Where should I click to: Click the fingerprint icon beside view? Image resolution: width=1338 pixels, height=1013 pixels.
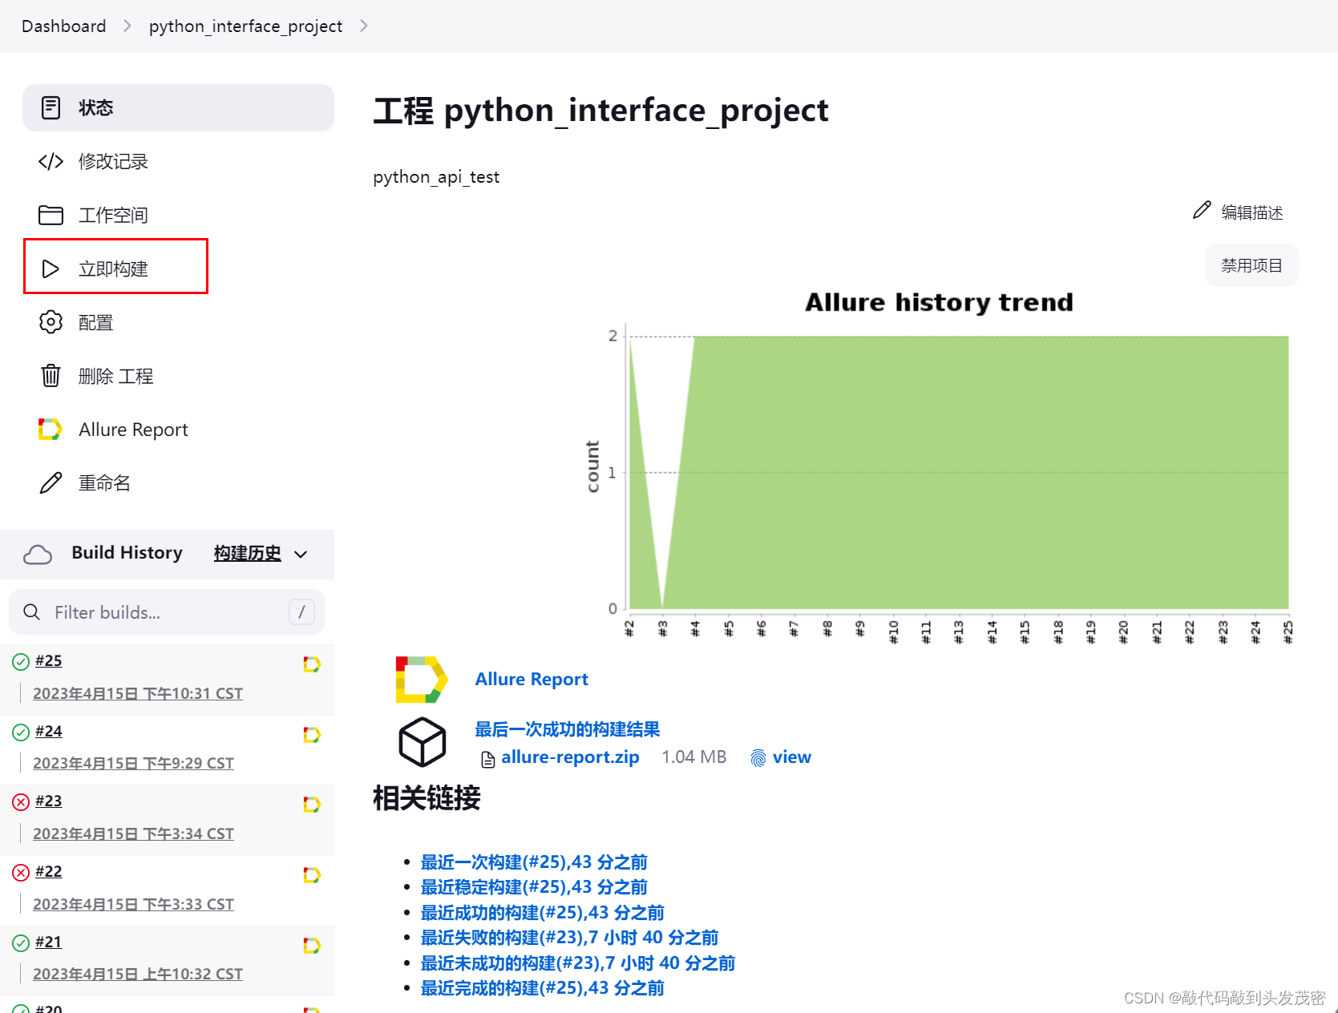758,758
